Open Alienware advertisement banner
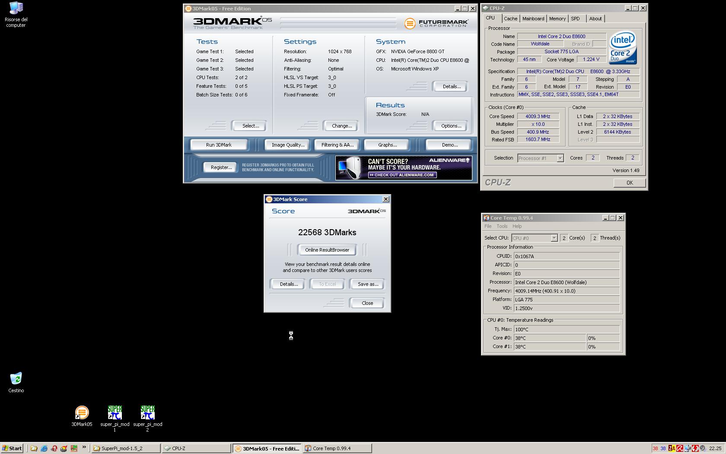The image size is (726, 454). coord(404,168)
